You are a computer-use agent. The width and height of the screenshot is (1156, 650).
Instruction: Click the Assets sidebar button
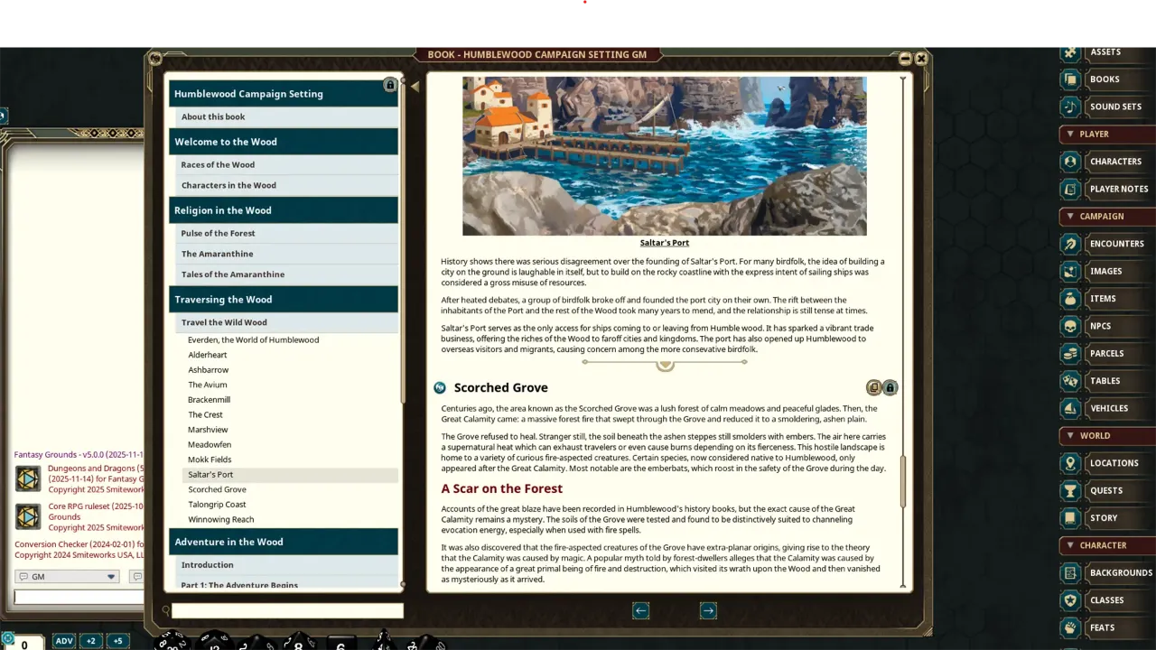pyautogui.click(x=1107, y=52)
